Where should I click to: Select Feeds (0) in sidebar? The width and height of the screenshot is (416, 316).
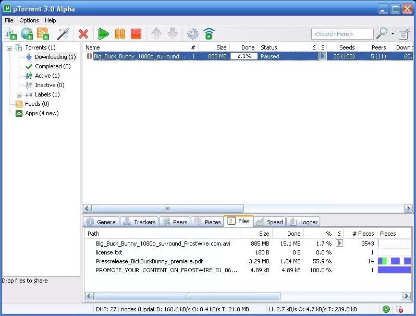(x=37, y=104)
